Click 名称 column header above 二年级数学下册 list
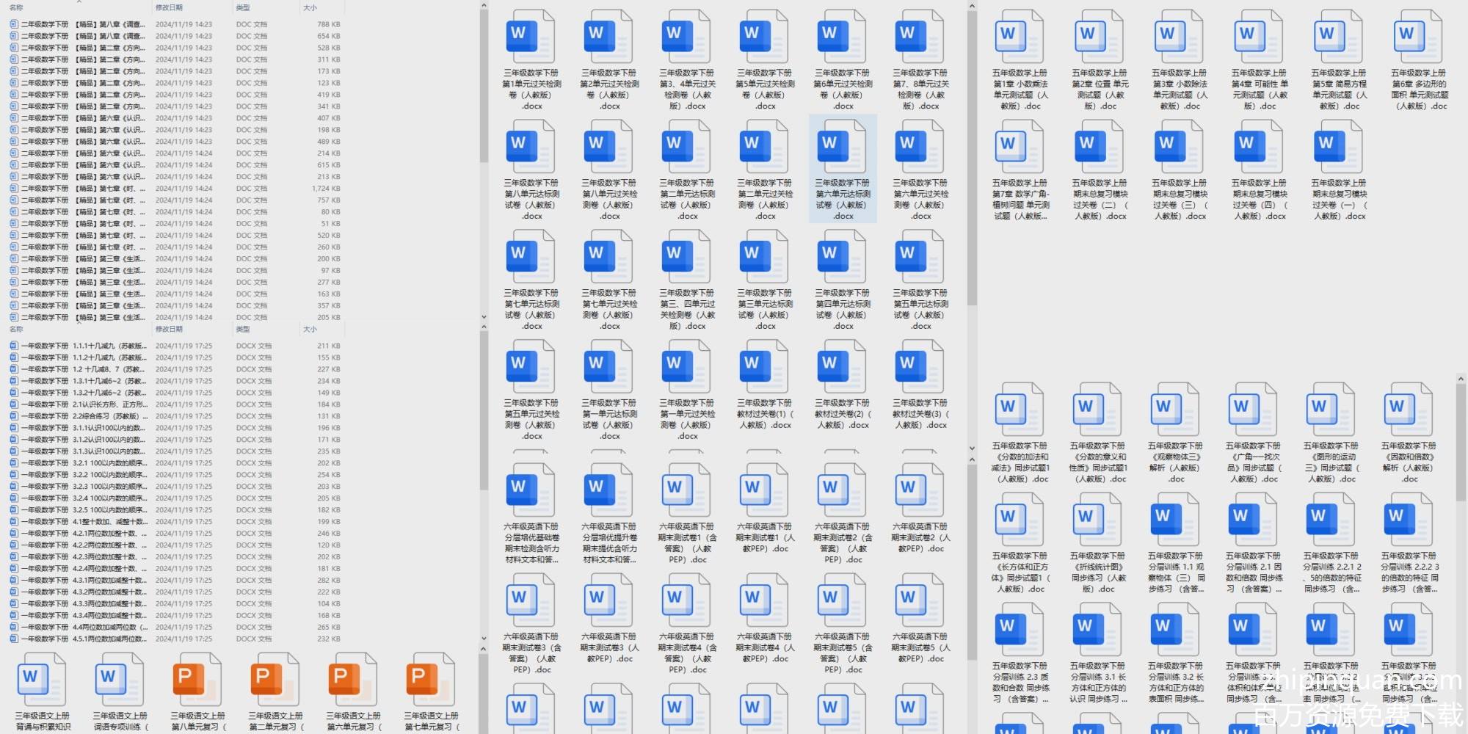The height and width of the screenshot is (734, 1468). tap(16, 7)
